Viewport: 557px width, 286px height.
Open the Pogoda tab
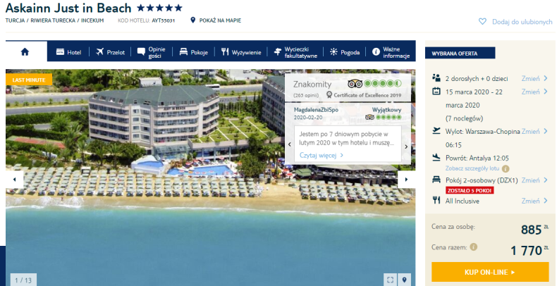click(345, 52)
